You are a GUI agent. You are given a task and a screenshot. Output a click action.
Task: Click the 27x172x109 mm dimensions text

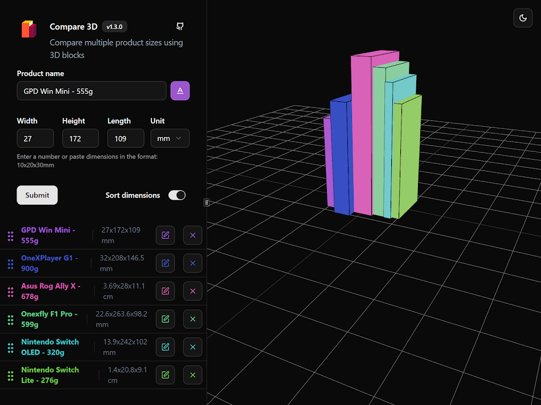point(121,235)
